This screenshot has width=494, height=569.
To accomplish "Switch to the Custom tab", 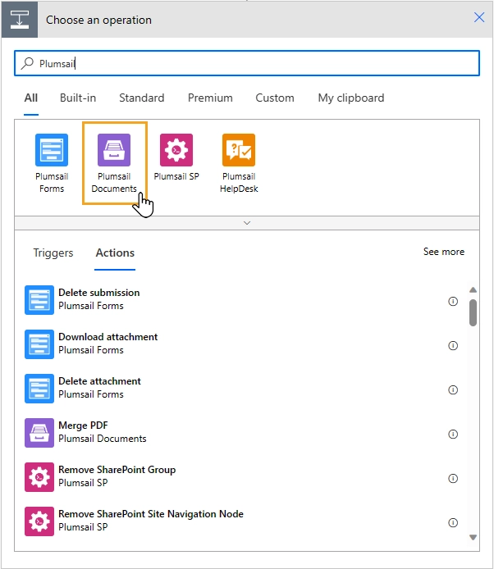I will 275,98.
